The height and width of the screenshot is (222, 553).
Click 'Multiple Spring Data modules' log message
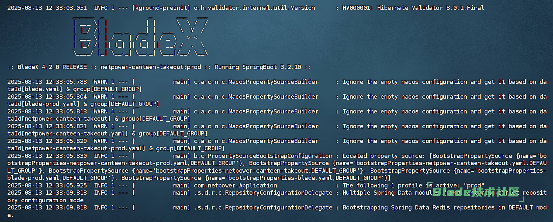(x=391, y=193)
